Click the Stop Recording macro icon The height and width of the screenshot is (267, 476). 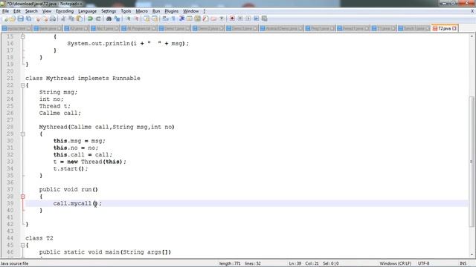240,19
